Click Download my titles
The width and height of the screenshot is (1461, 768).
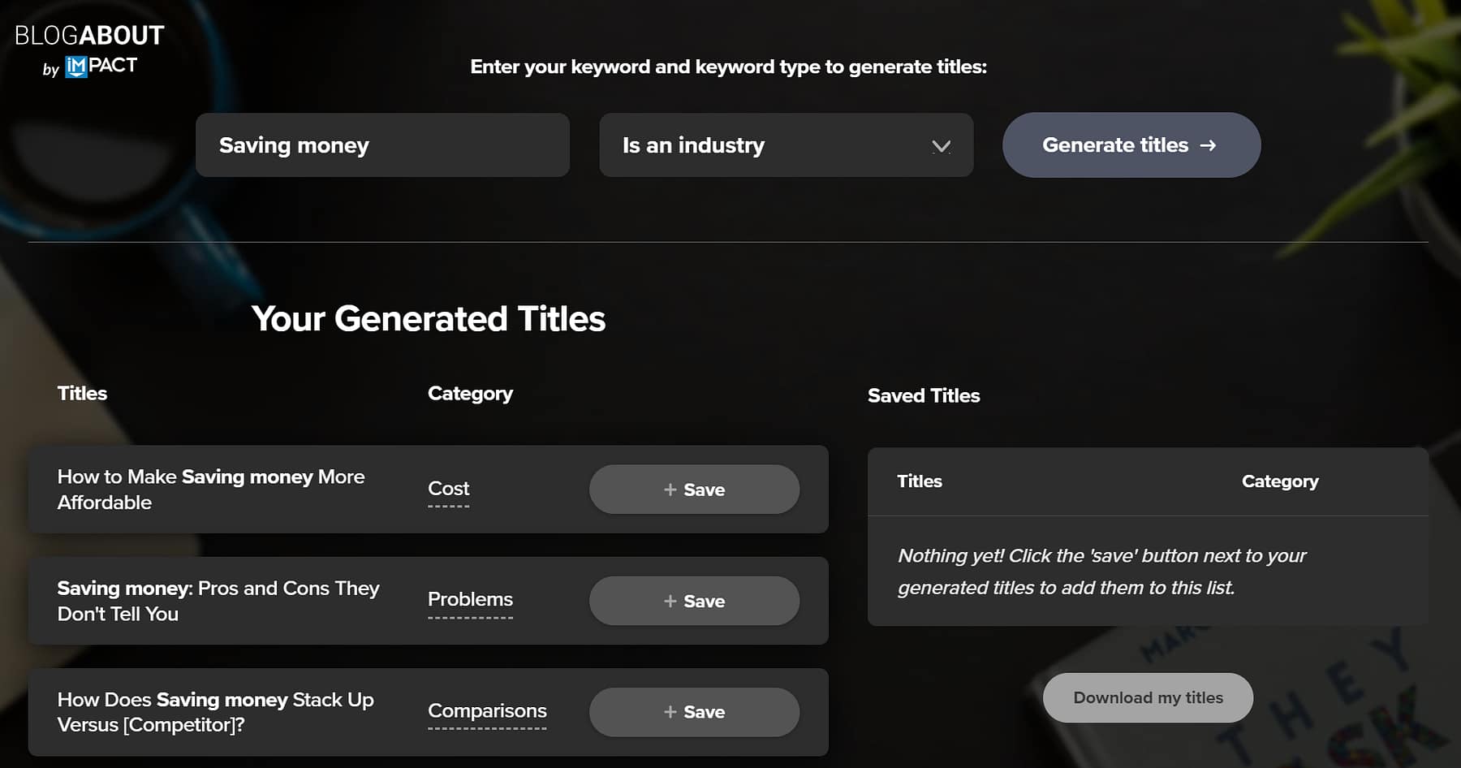tap(1147, 697)
